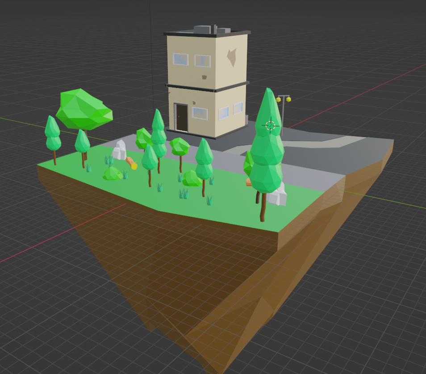The height and width of the screenshot is (374, 426).
Task: Click the white rock beside the log
Action: point(119,150)
